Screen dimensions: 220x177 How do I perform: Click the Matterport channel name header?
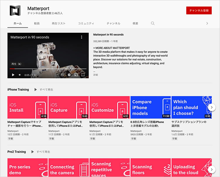click(38, 8)
